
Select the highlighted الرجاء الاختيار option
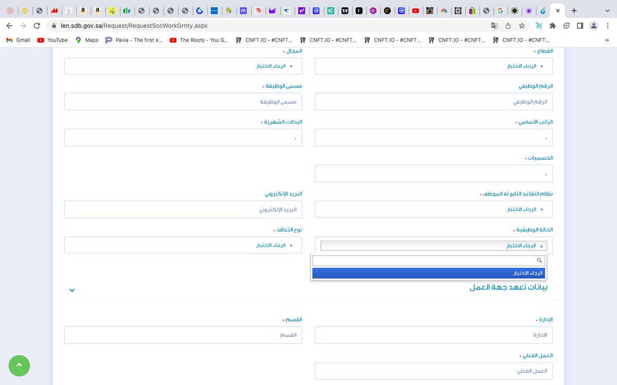point(428,273)
